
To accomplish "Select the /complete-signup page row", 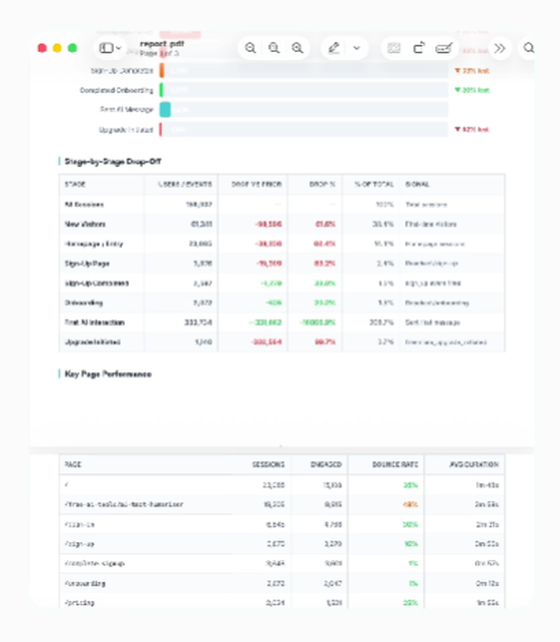I will (282, 564).
